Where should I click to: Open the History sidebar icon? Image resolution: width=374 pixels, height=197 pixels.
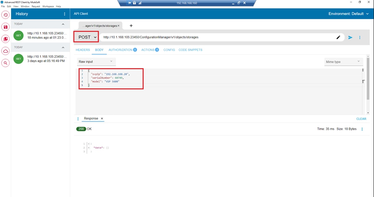click(x=5, y=15)
